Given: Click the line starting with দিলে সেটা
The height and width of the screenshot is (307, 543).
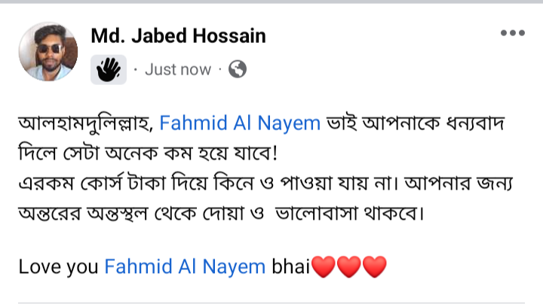Looking at the screenshot, I should pos(149,153).
